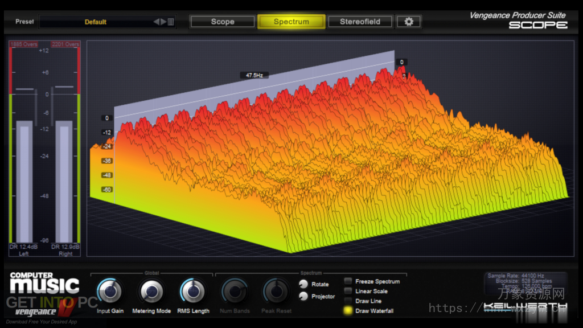Image resolution: width=583 pixels, height=328 pixels.
Task: Enable Draw Line mode
Action: pyautogui.click(x=348, y=300)
